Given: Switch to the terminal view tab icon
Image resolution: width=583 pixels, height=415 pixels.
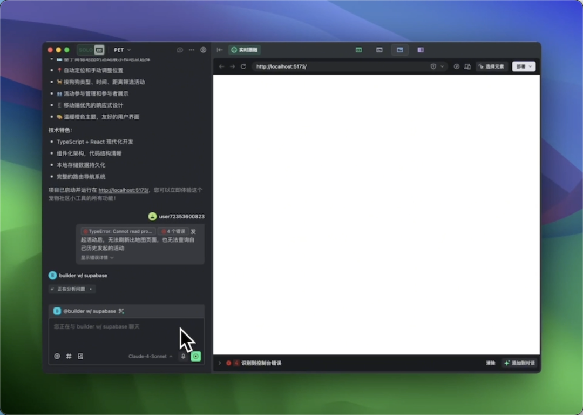Looking at the screenshot, I should point(379,50).
